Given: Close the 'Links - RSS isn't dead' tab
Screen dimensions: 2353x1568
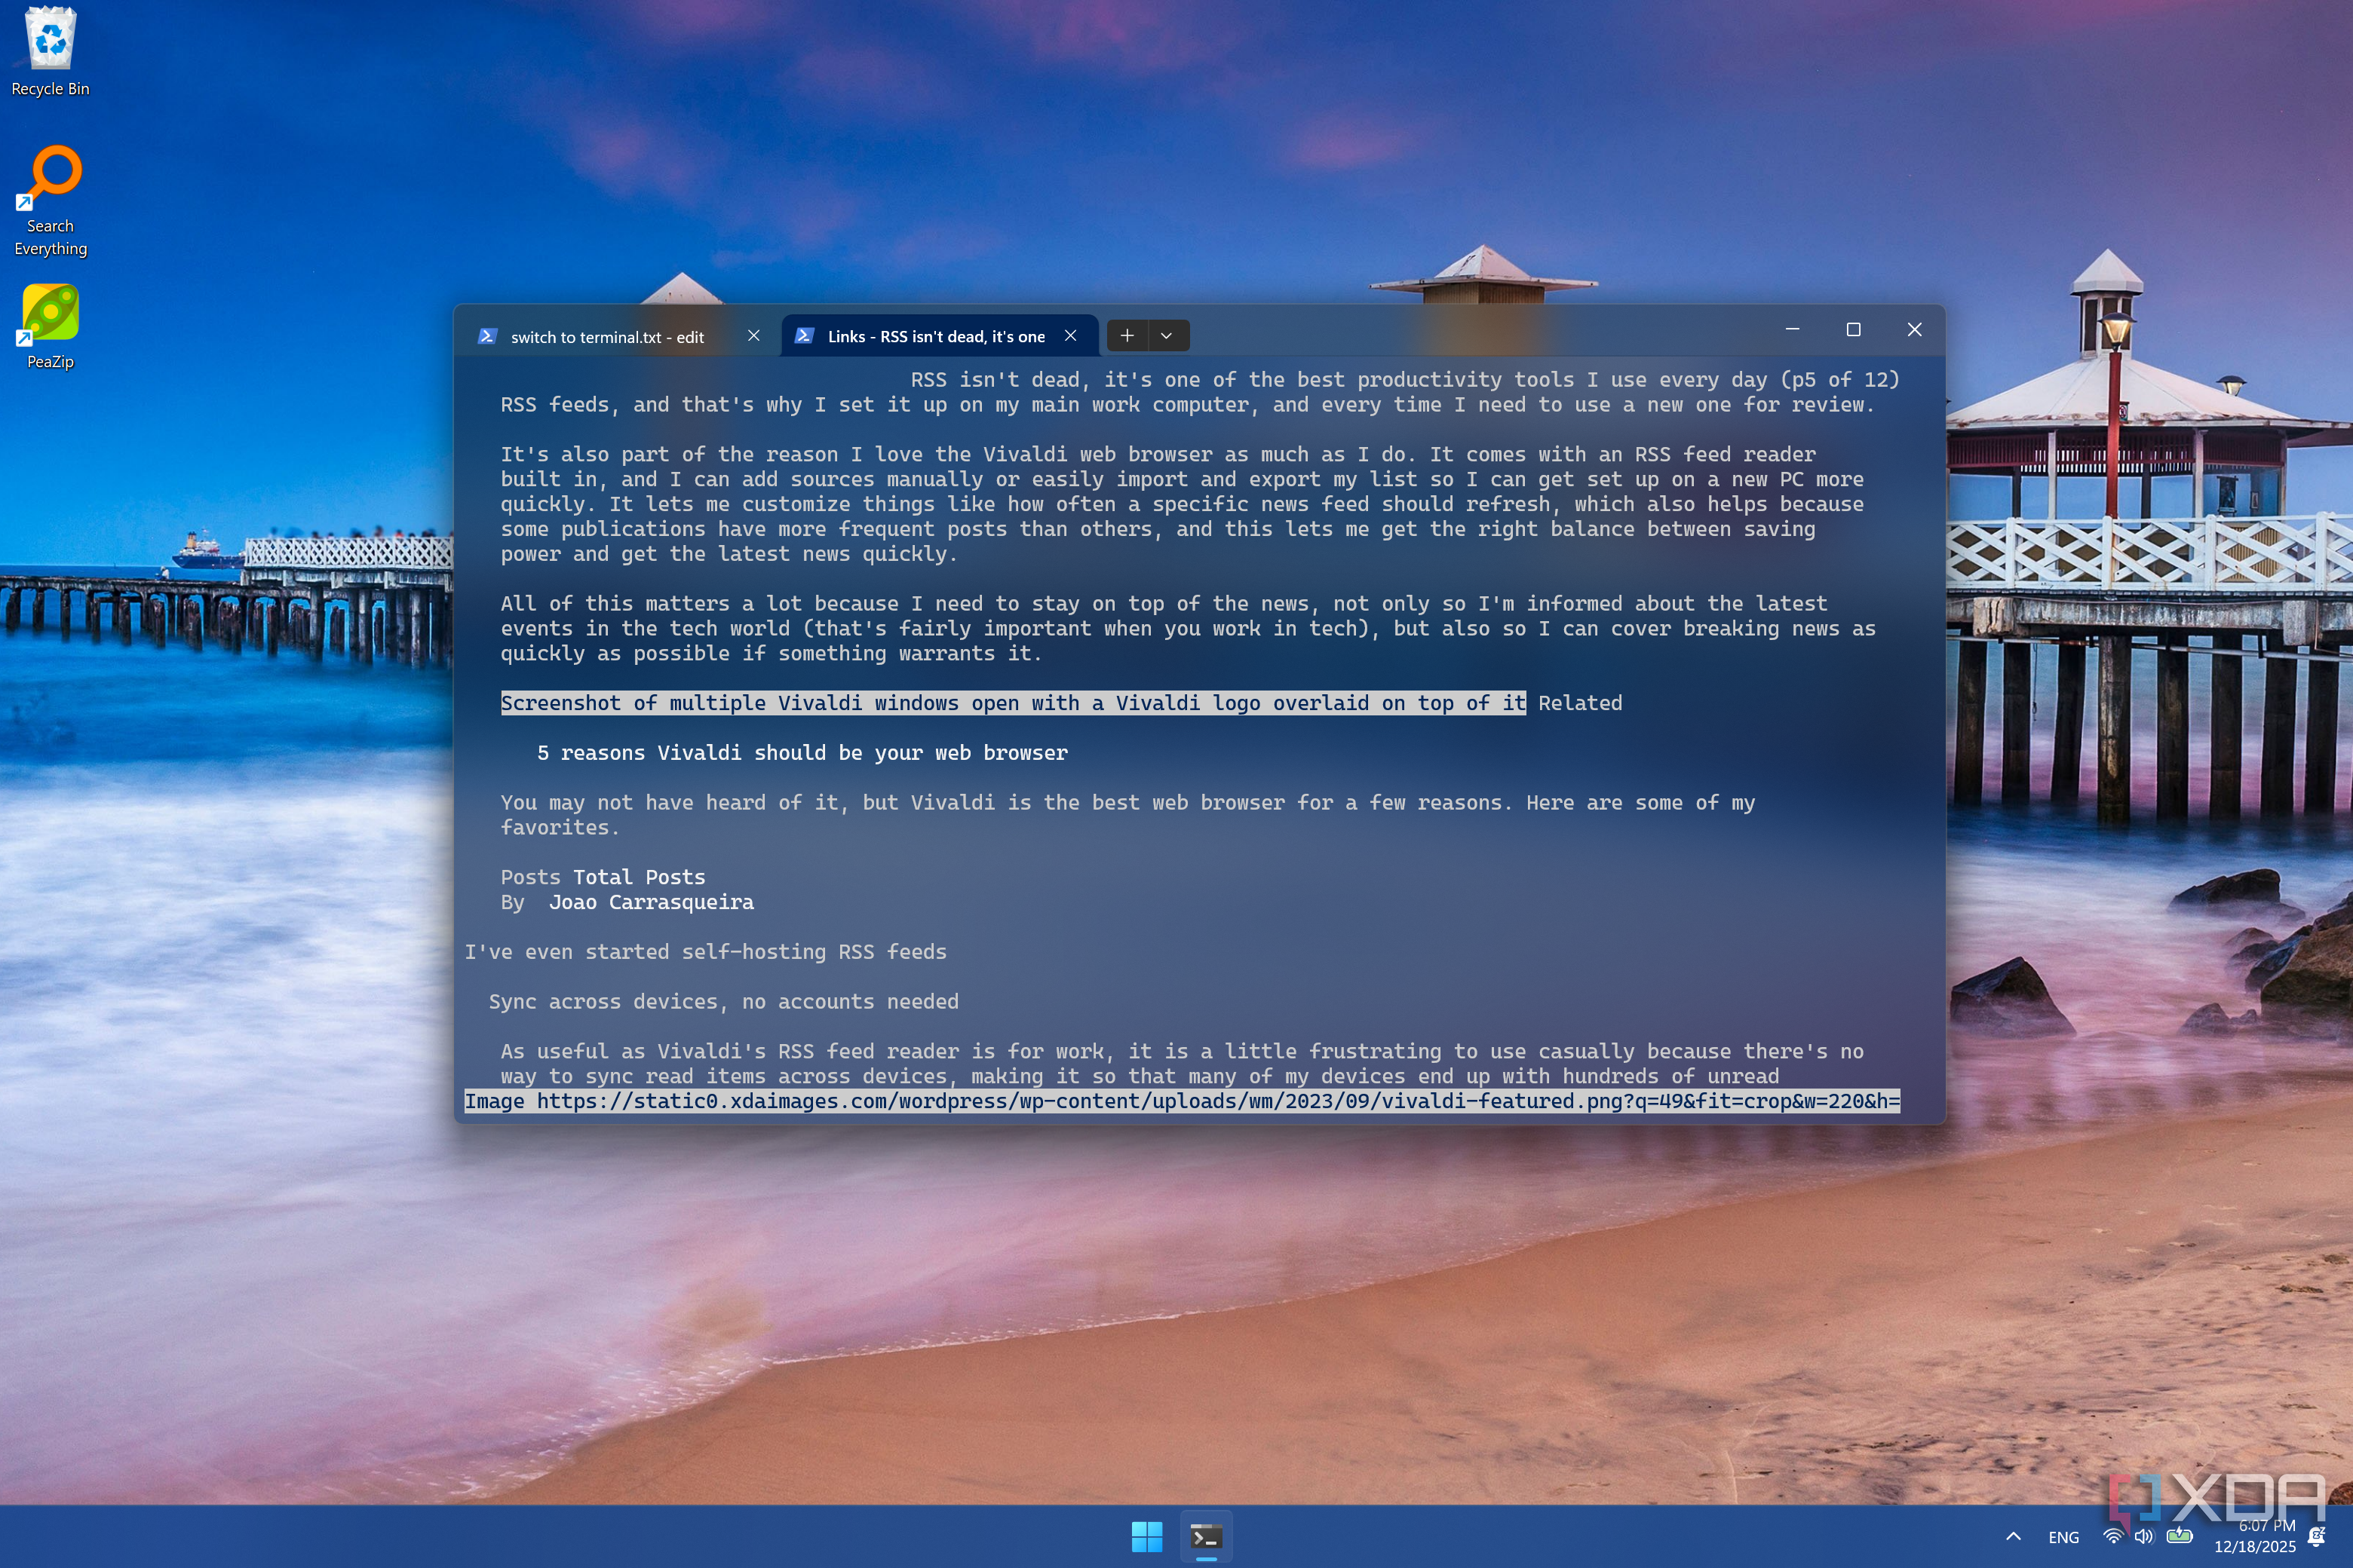Looking at the screenshot, I should [1070, 336].
